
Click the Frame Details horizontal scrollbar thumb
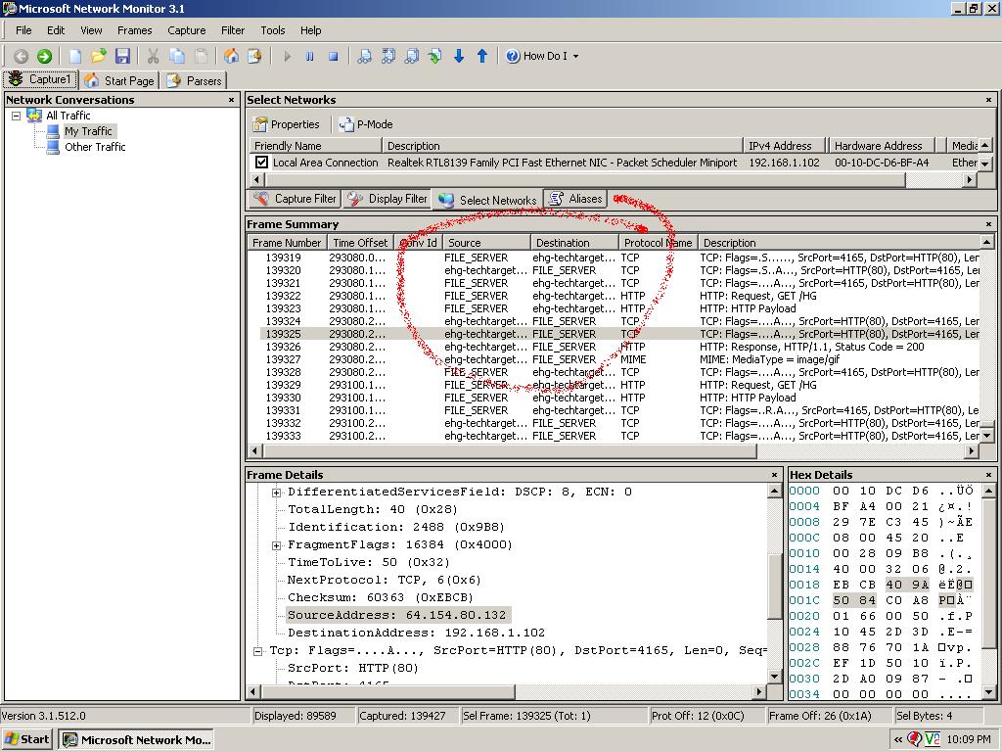[x=387, y=691]
